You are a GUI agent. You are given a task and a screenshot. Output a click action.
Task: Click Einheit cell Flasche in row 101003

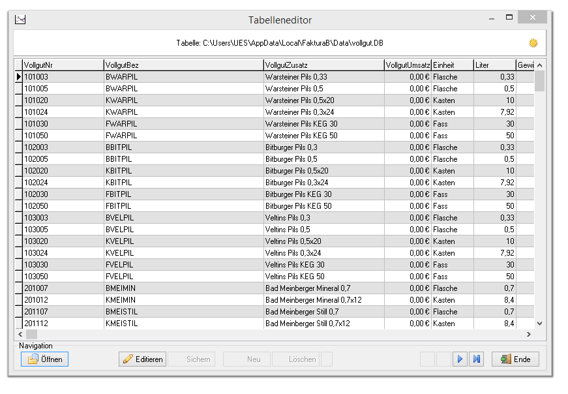click(x=453, y=77)
